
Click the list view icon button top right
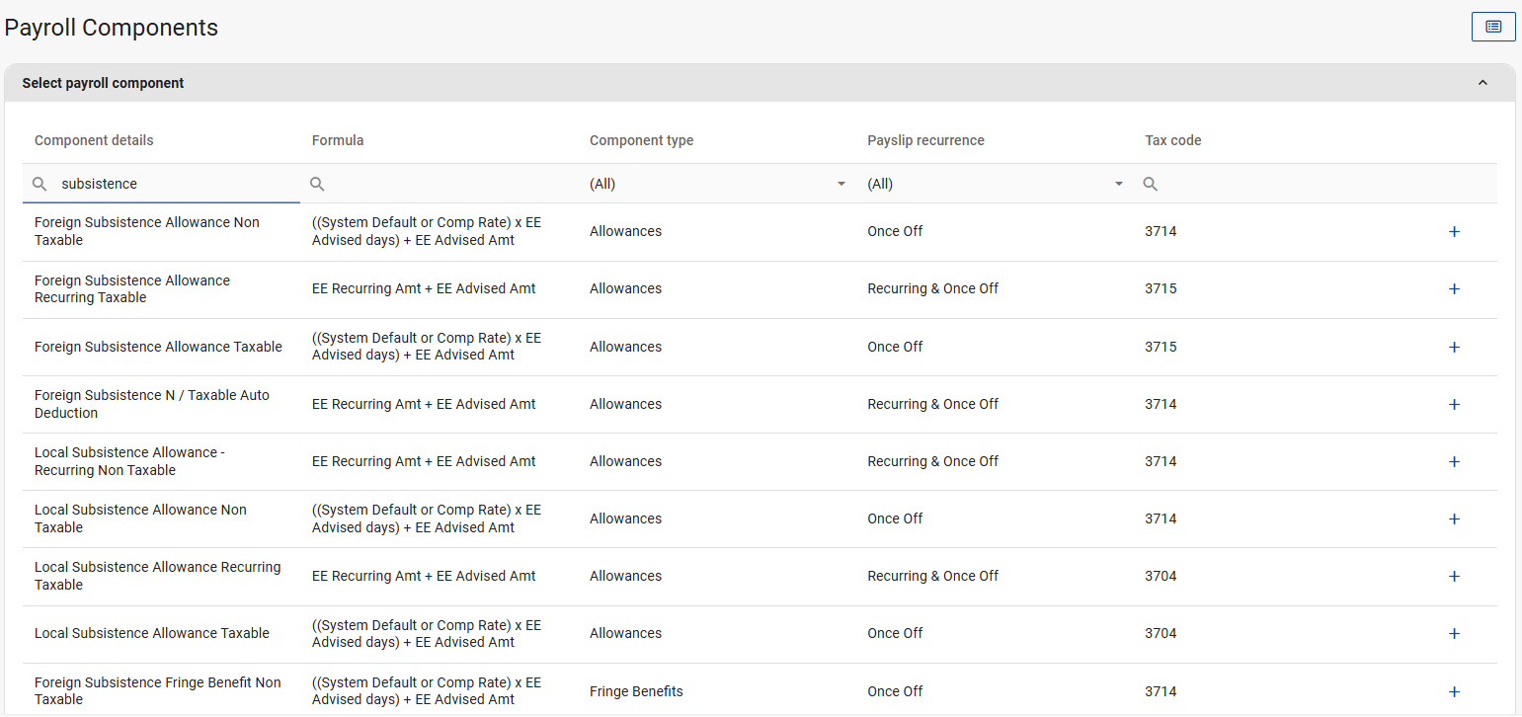pyautogui.click(x=1492, y=27)
